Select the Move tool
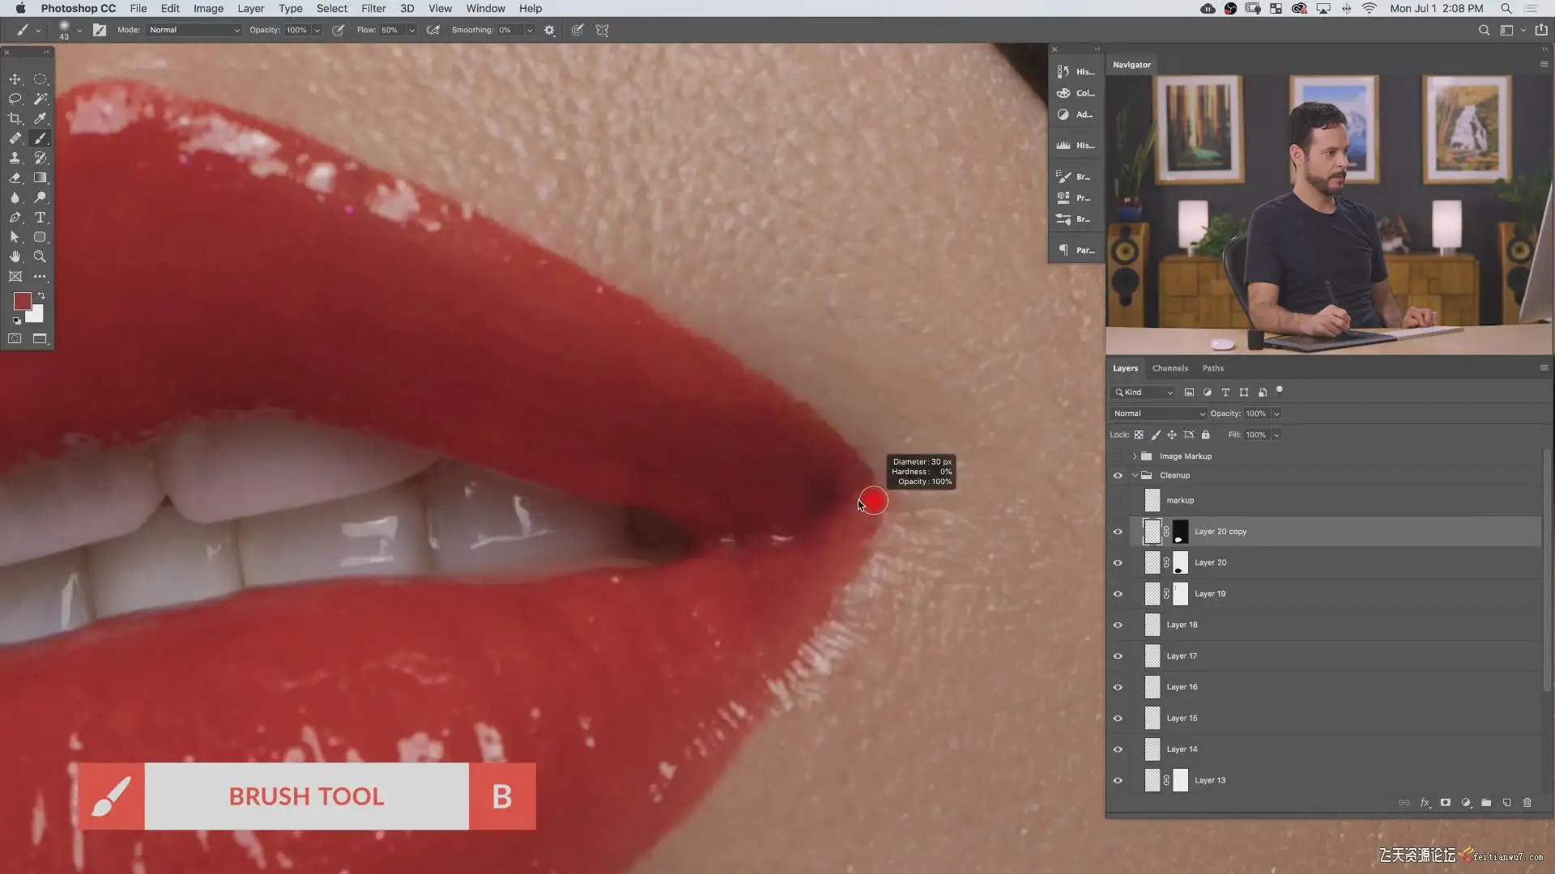Image resolution: width=1555 pixels, height=874 pixels. (15, 79)
